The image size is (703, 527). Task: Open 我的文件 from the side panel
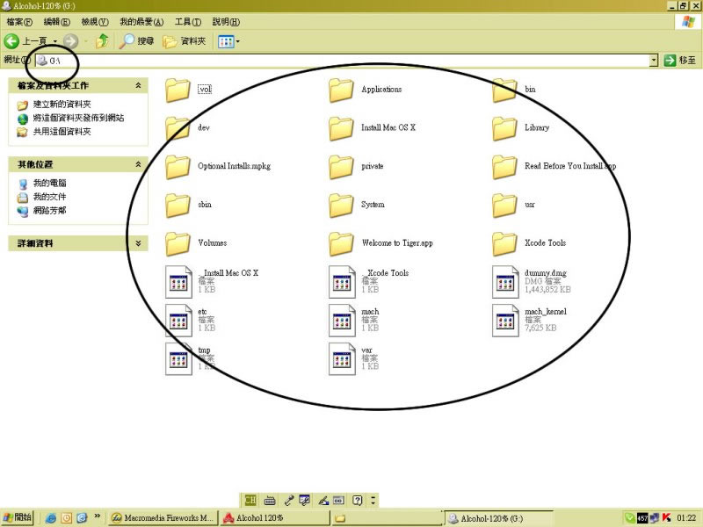pyautogui.click(x=49, y=196)
